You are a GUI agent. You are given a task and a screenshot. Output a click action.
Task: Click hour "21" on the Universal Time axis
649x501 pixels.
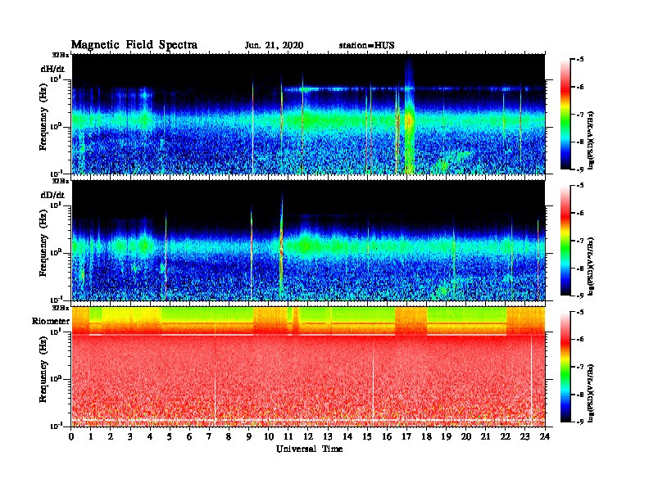pyautogui.click(x=486, y=436)
